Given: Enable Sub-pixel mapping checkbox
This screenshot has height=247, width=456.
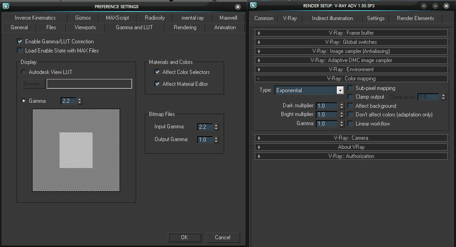Looking at the screenshot, I should [x=351, y=88].
